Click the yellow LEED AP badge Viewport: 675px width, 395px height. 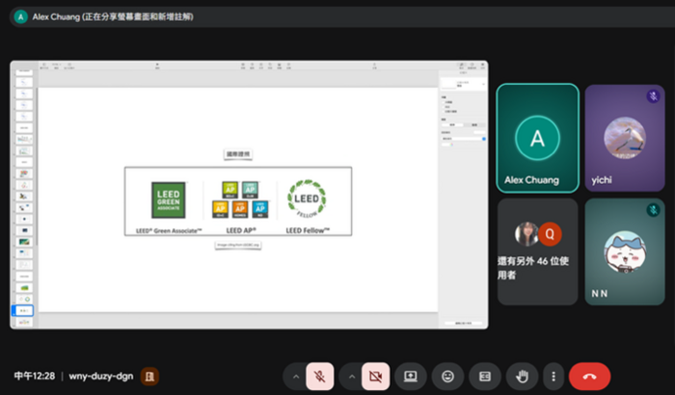[x=220, y=209]
